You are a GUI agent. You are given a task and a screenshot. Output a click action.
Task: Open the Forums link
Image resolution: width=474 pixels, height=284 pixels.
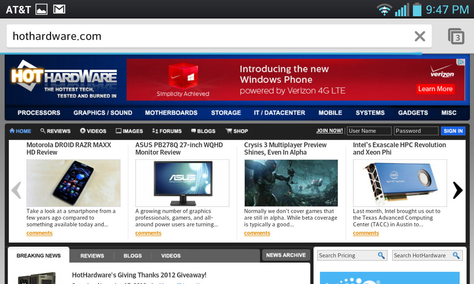[x=167, y=131]
